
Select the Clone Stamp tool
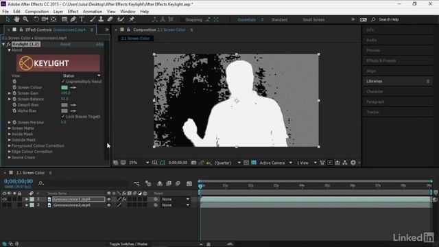click(101, 19)
